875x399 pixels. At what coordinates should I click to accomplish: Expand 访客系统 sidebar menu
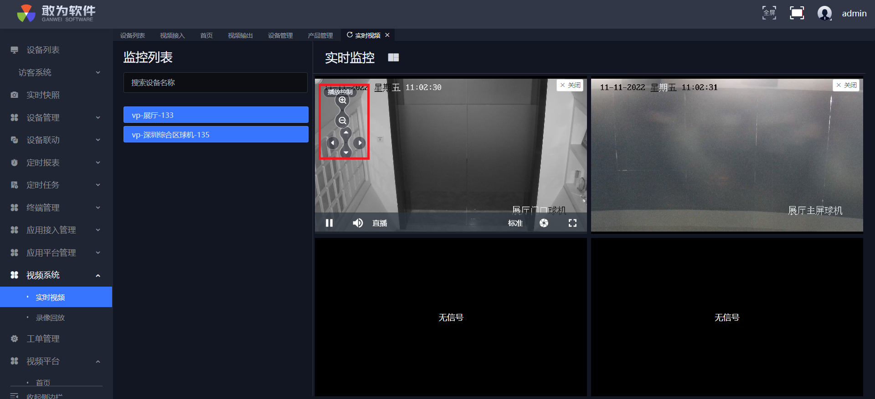56,72
